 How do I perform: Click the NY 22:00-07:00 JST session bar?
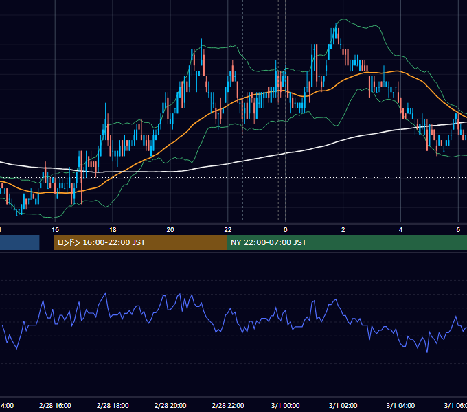point(347,242)
